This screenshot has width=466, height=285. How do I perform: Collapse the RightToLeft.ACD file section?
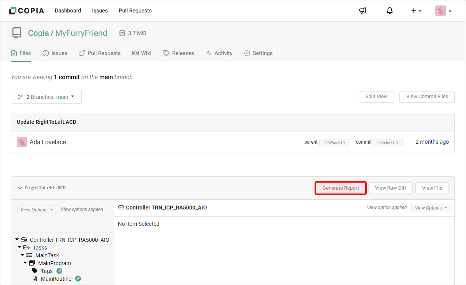20,188
